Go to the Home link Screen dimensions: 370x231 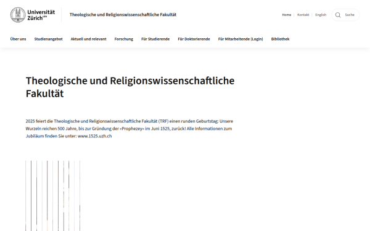coord(287,15)
